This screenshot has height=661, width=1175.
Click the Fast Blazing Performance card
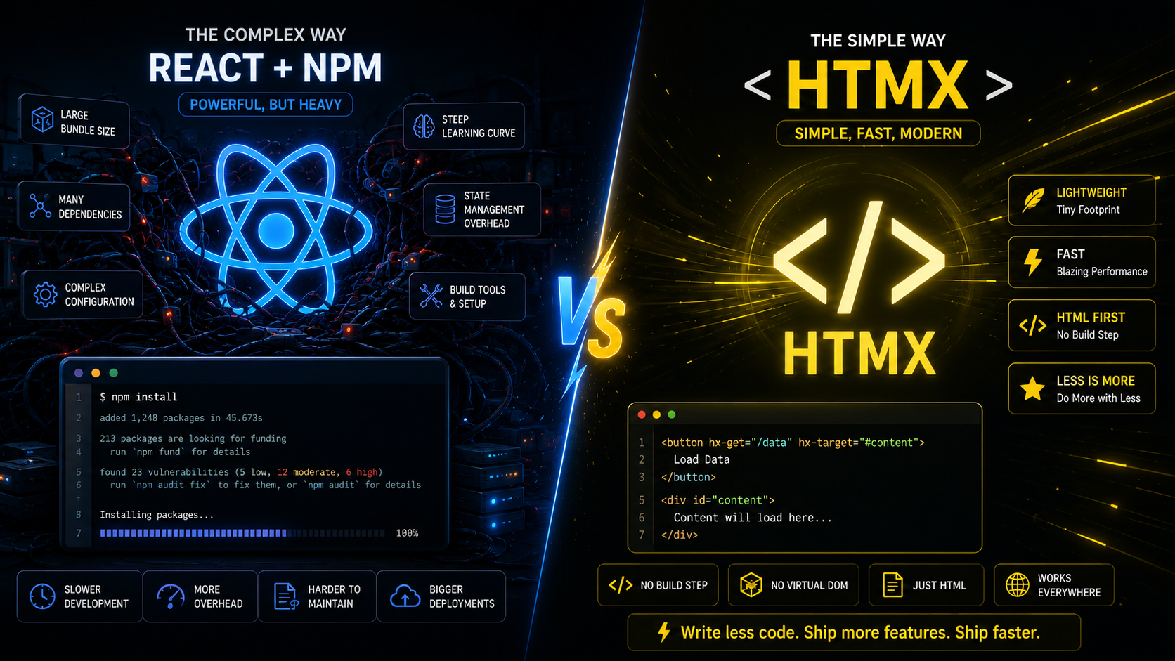tap(1082, 262)
